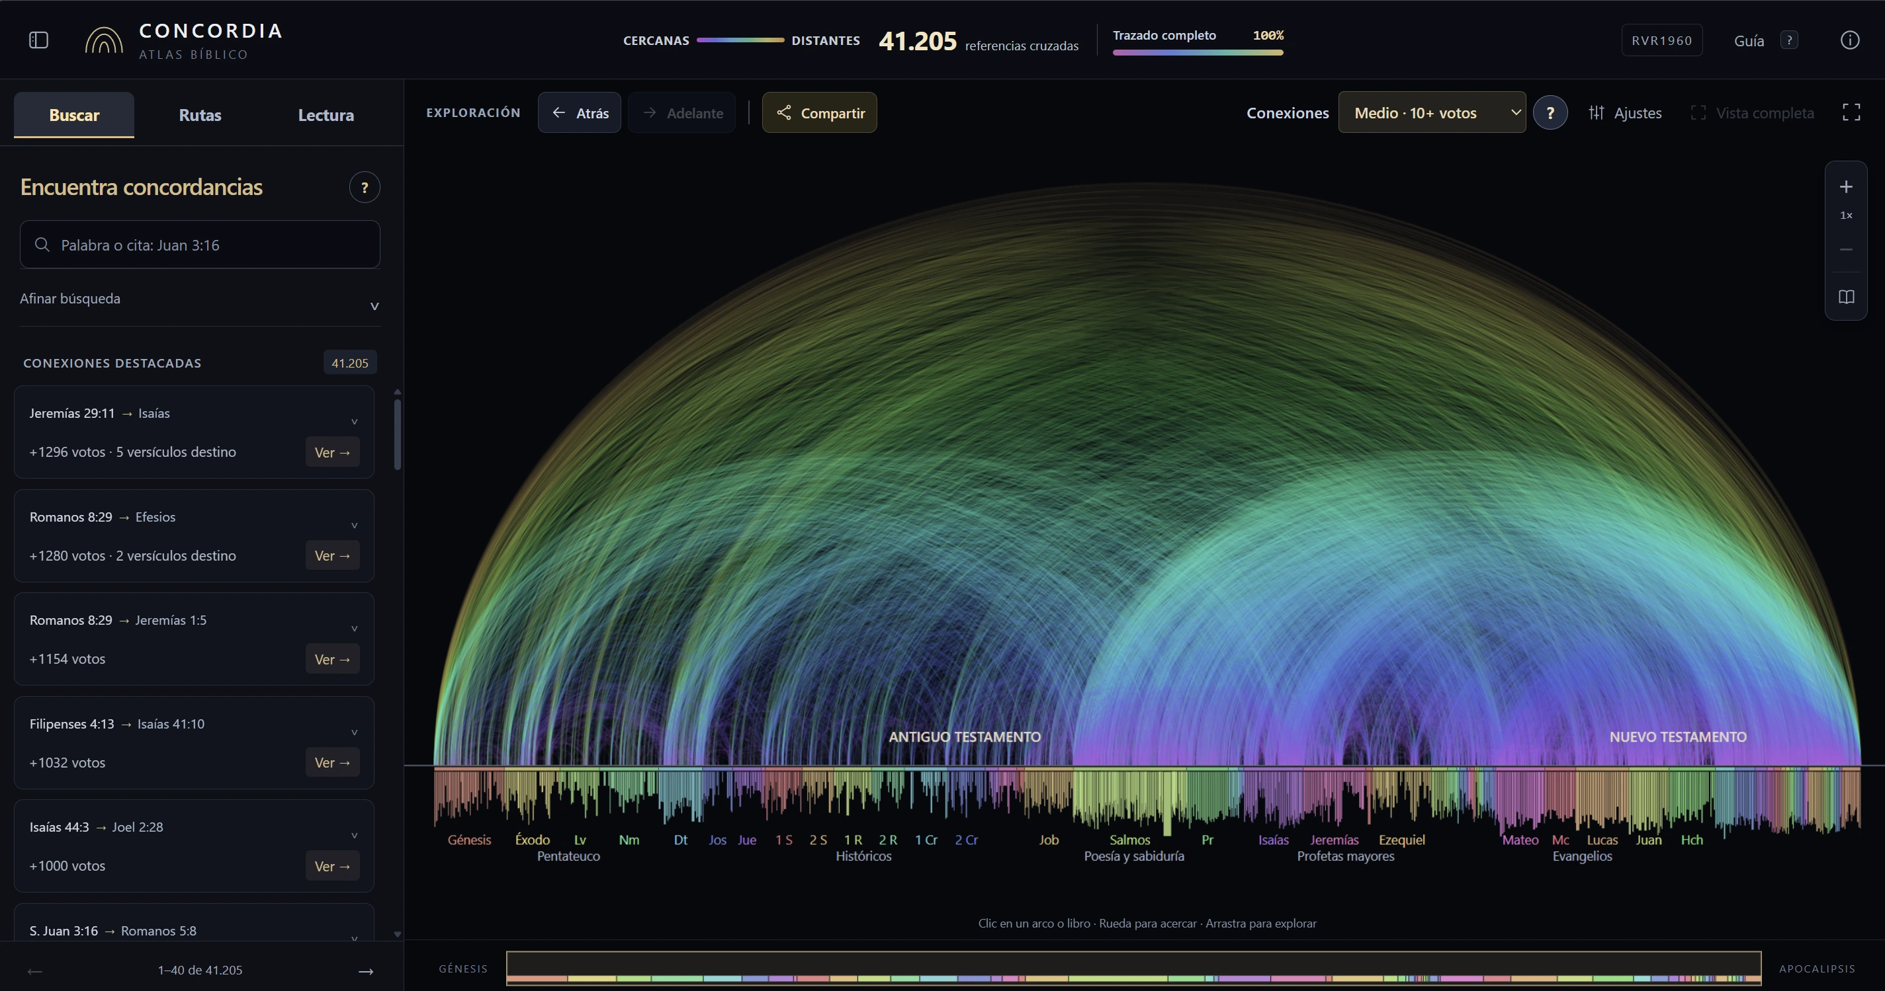Viewport: 1885px width, 991px height.
Task: Expand the Isaías 44:3 → Joel 2:28 card
Action: (354, 835)
